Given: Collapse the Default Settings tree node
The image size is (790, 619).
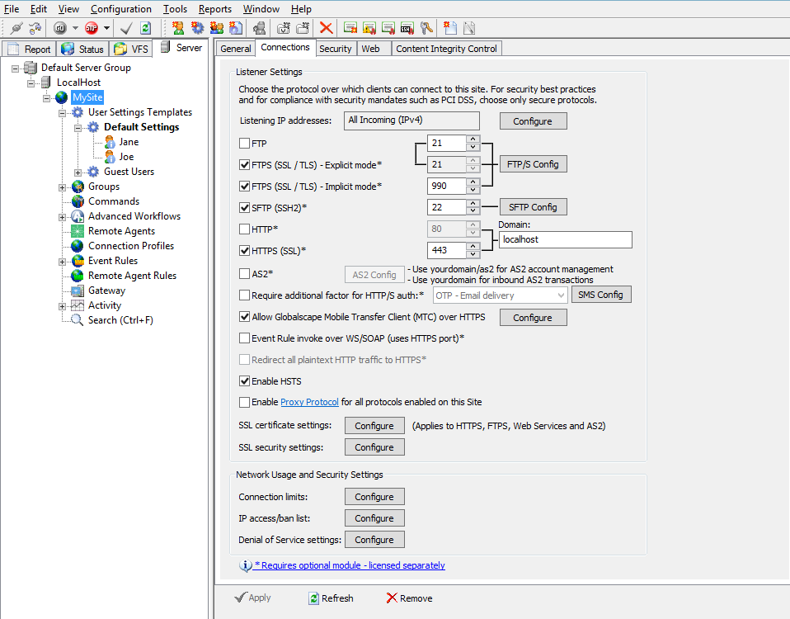Looking at the screenshot, I should pos(78,127).
